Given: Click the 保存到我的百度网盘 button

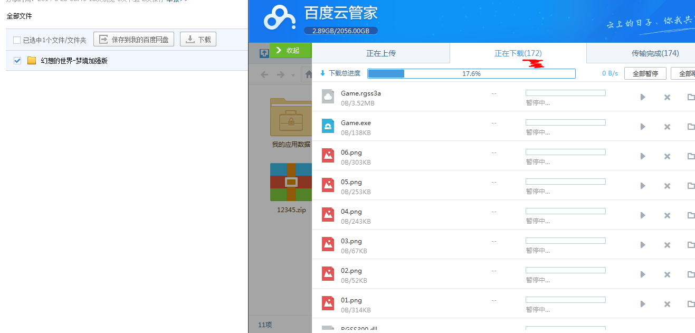Looking at the screenshot, I should coord(134,39).
